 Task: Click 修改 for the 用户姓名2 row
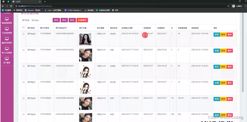223,35
